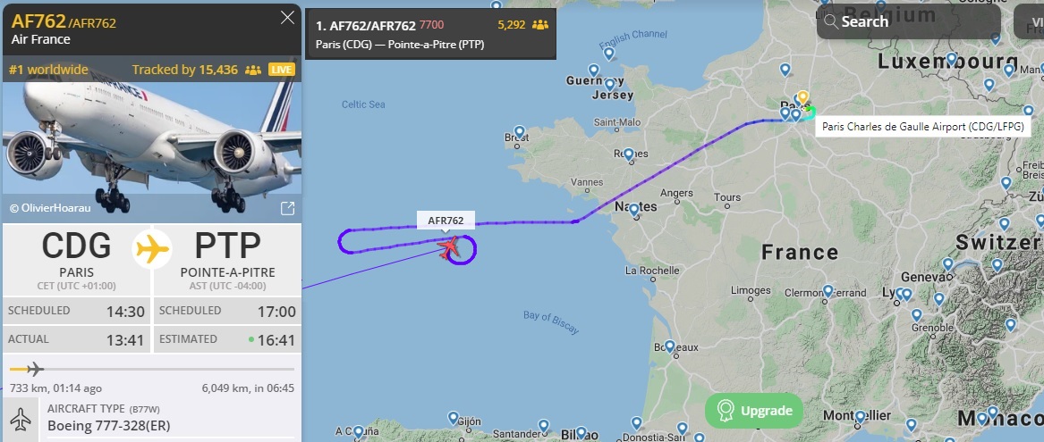
Task: Click the magnifier icon in Search box
Action: (831, 21)
